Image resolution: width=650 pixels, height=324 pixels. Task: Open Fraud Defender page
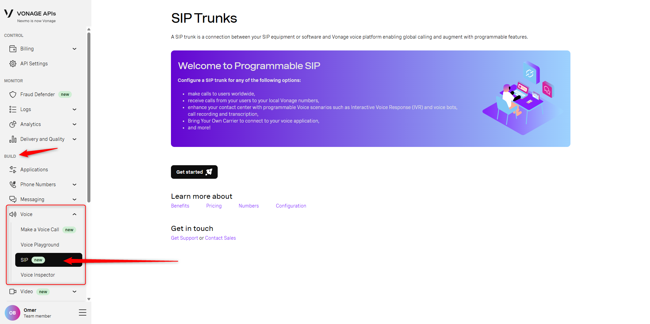pyautogui.click(x=38, y=94)
